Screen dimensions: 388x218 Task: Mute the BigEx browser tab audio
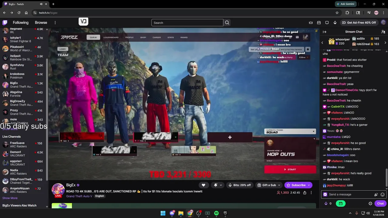(41, 4)
